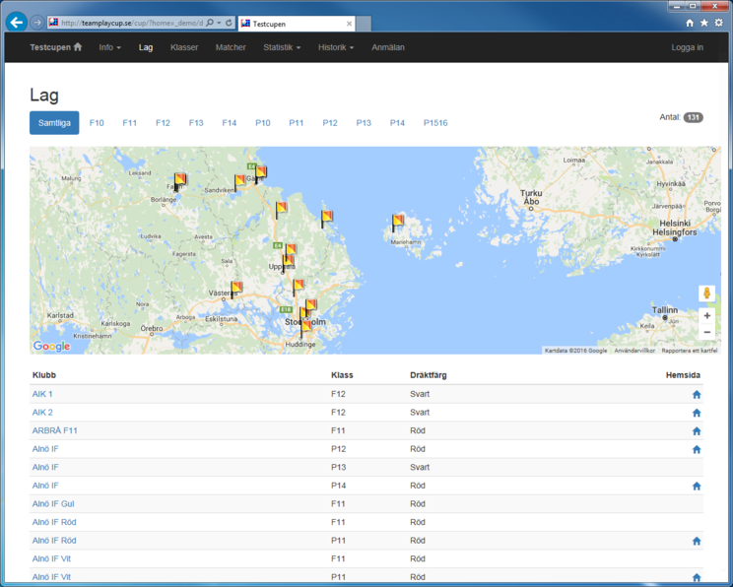Click the home icon beside Testcupen
Screen dimensions: 733x587
[78, 47]
